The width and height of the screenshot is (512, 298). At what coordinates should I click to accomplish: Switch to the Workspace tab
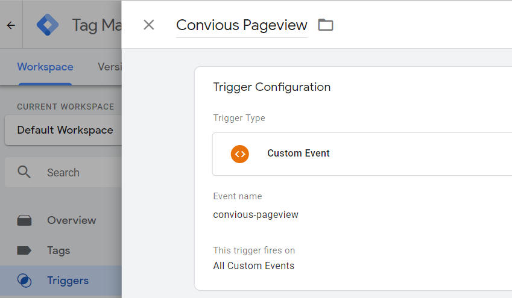pyautogui.click(x=45, y=67)
